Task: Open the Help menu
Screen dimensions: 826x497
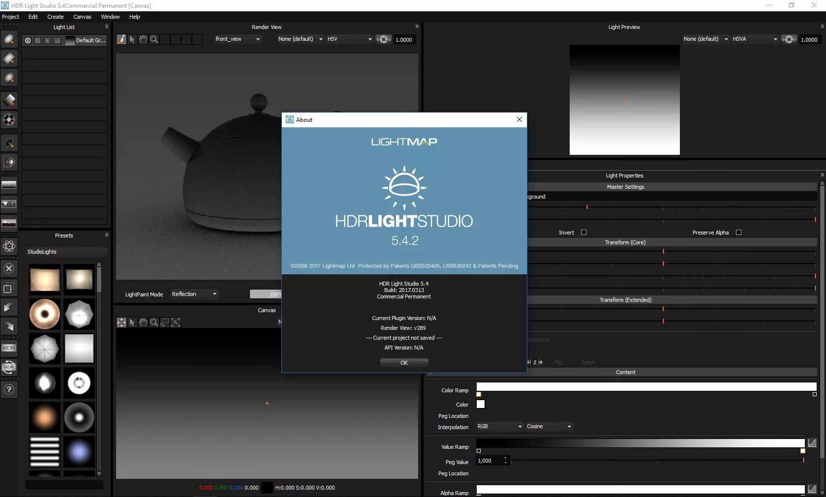Action: pyautogui.click(x=134, y=17)
